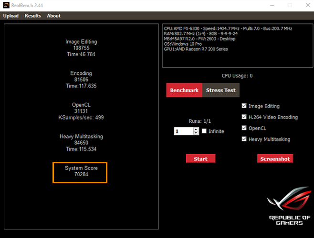Click the GPU1:AMD Radeon R7 line
Image resolution: width=314 pixels, height=238 pixels.
click(196, 49)
